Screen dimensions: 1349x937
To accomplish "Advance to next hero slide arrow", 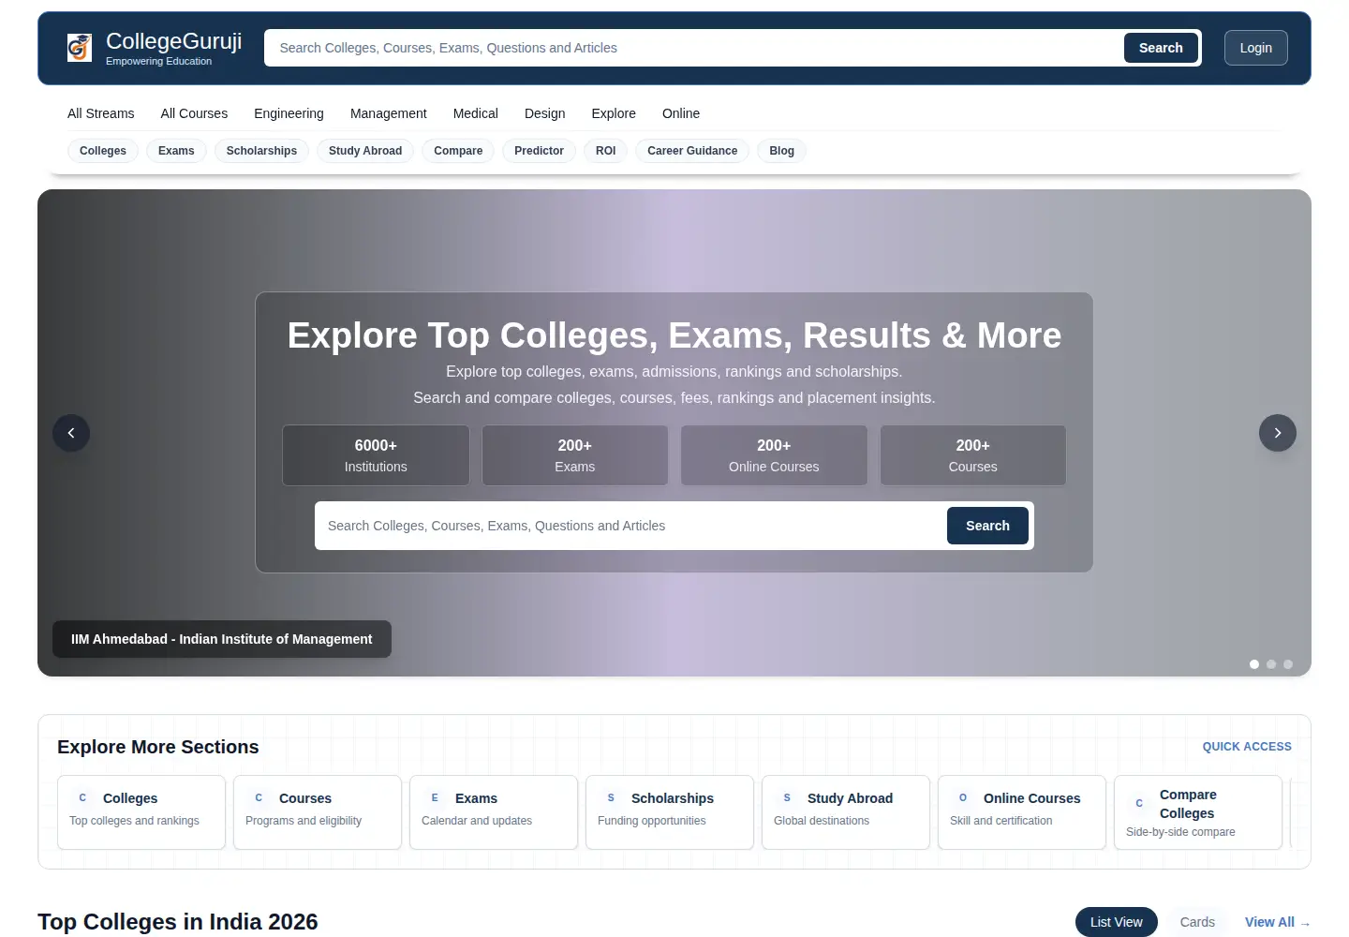I will tap(1278, 433).
